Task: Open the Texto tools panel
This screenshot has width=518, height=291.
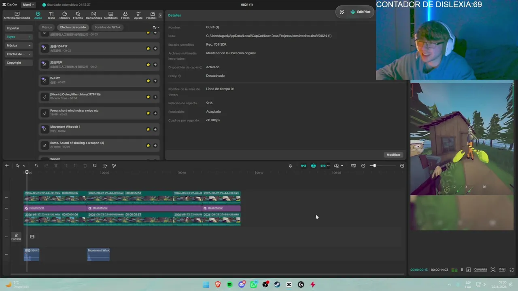Action: (x=51, y=15)
